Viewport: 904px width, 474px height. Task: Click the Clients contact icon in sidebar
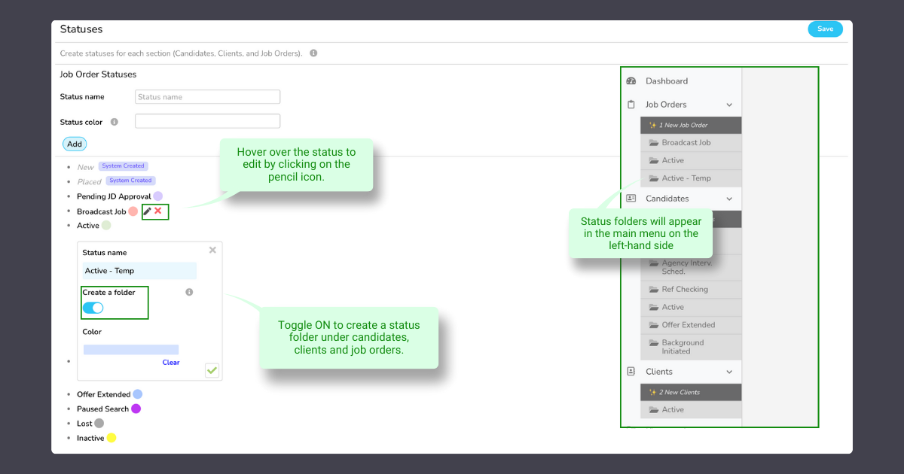pos(631,372)
